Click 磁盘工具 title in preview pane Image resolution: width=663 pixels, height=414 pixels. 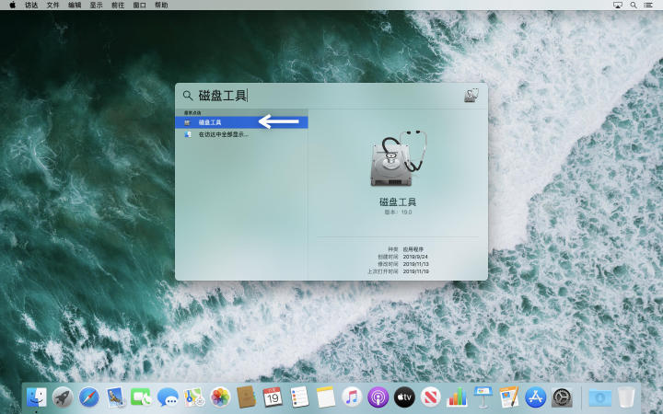pyautogui.click(x=398, y=201)
